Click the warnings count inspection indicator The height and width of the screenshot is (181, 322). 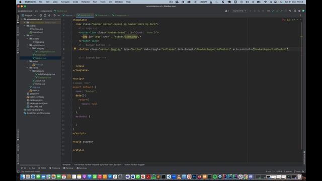click(288, 20)
